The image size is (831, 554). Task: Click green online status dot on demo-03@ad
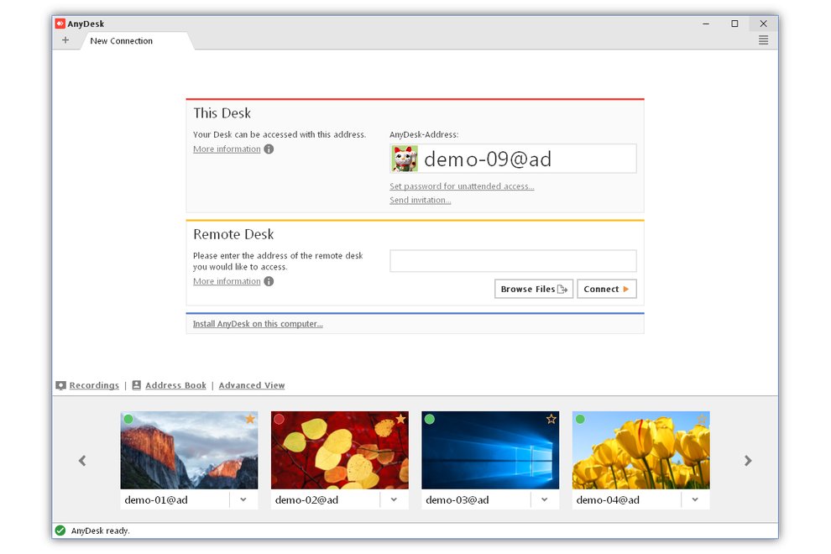point(429,420)
